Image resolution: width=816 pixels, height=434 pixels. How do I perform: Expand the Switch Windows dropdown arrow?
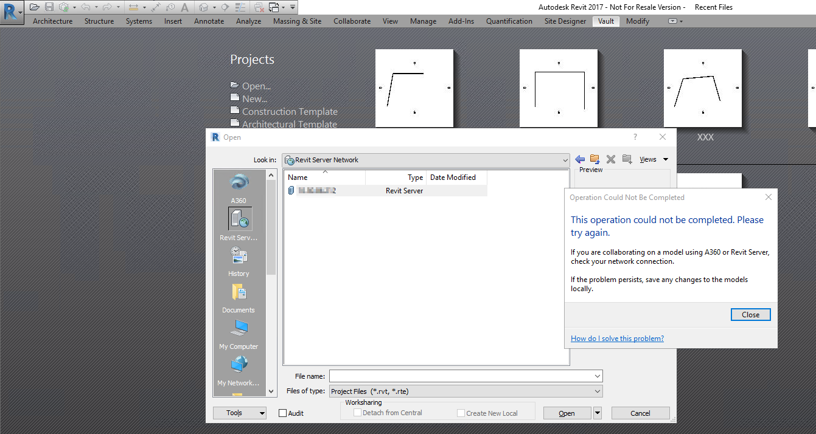(x=284, y=7)
